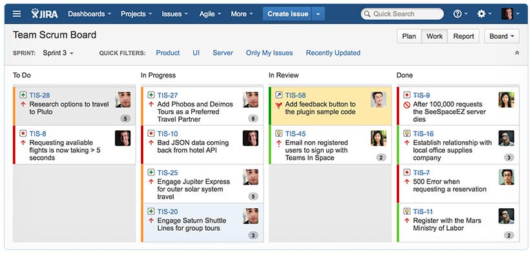The width and height of the screenshot is (531, 254).
Task: Open the Sprint 3 selector
Action: [58, 53]
